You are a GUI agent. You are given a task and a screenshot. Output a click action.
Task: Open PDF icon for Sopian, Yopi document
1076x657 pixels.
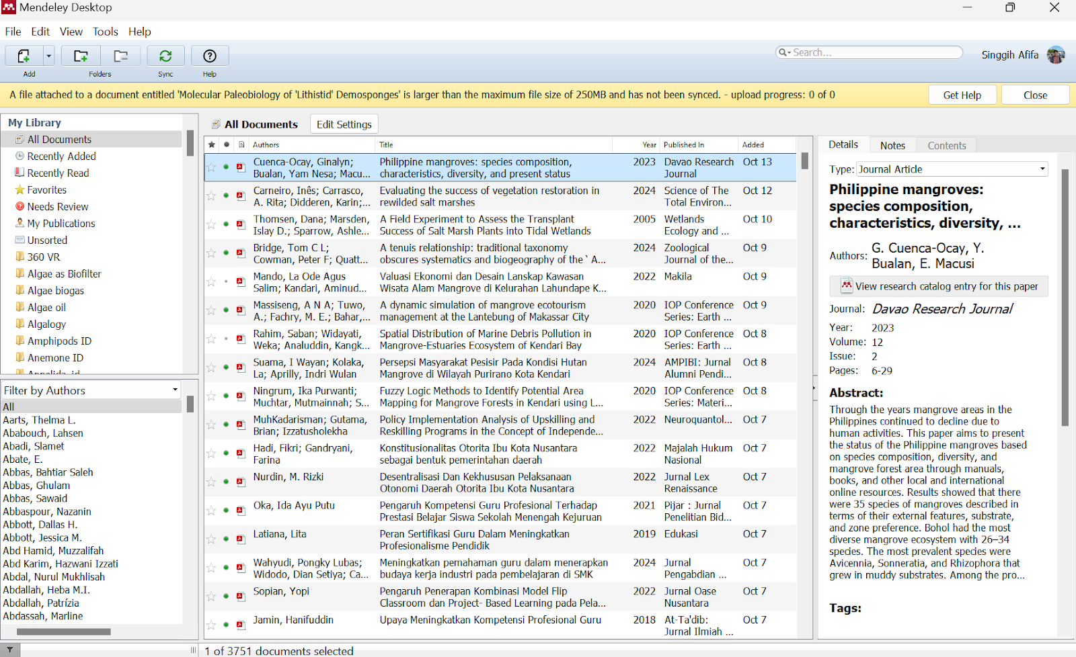pos(241,597)
